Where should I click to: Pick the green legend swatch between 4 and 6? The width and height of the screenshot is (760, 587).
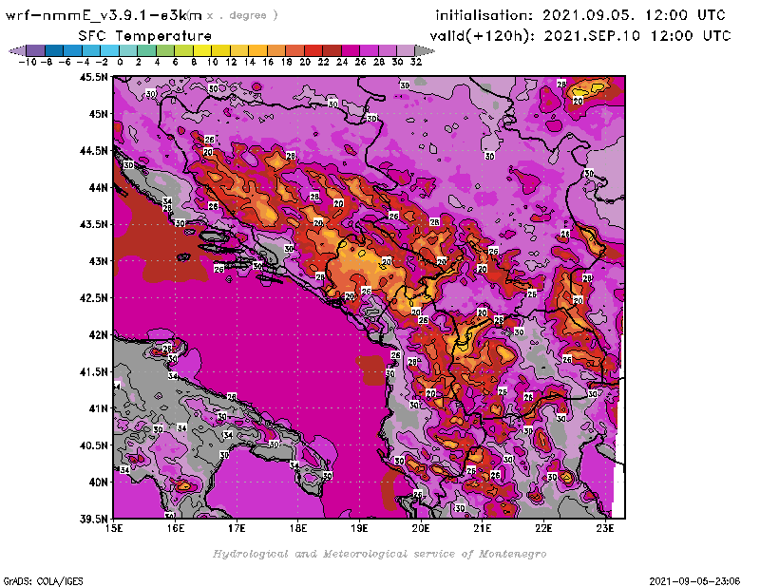[x=165, y=50]
